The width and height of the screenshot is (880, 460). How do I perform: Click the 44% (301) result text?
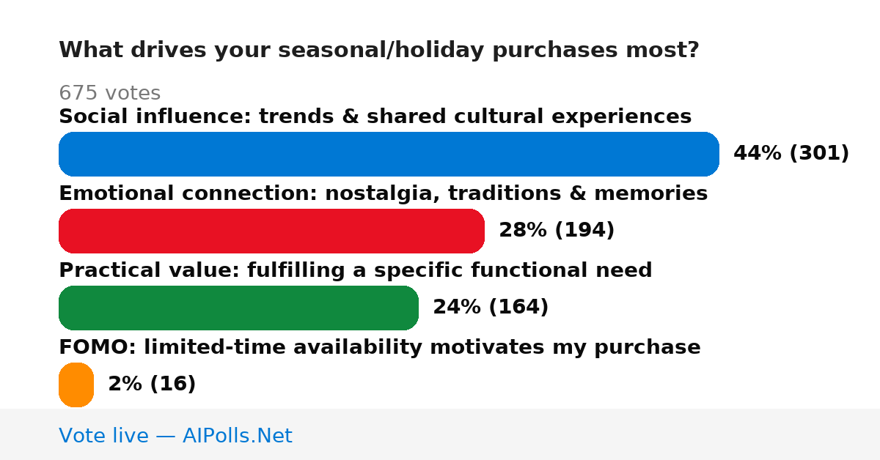pos(791,154)
